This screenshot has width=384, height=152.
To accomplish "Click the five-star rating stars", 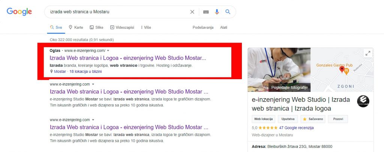I will 268,128.
